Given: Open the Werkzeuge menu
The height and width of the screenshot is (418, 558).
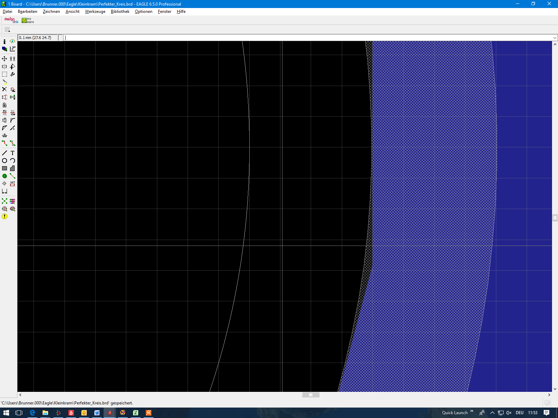Looking at the screenshot, I should tap(95, 11).
